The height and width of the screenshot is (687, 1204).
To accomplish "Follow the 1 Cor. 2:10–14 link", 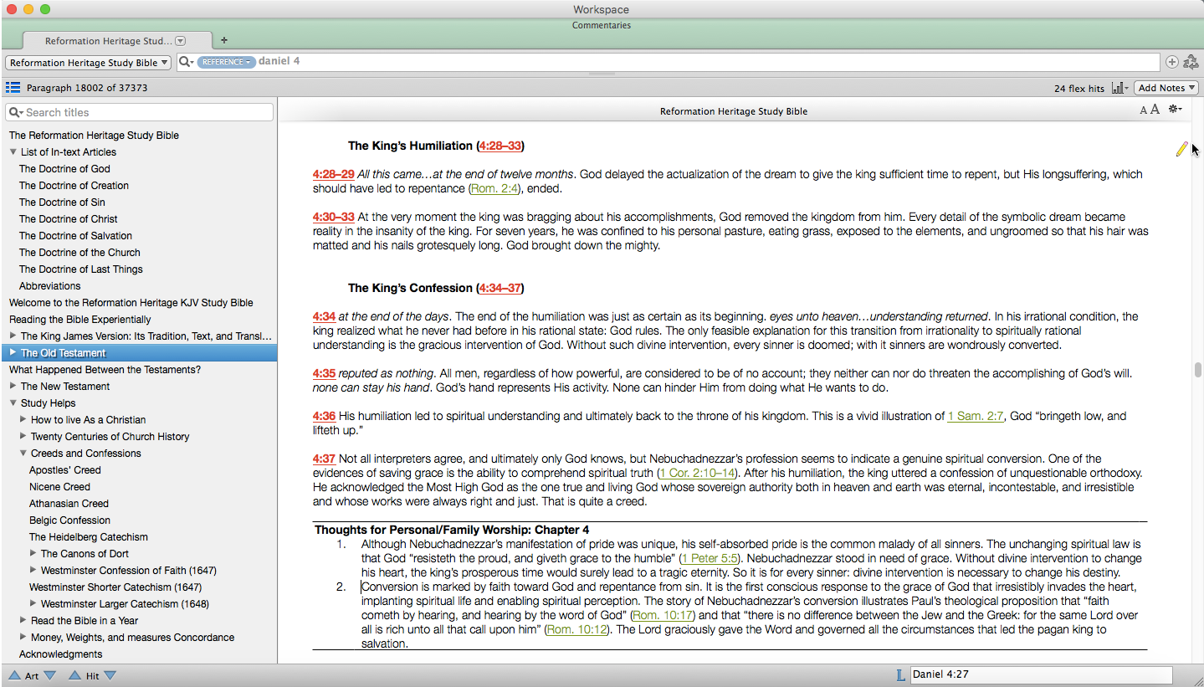I will pyautogui.click(x=696, y=474).
